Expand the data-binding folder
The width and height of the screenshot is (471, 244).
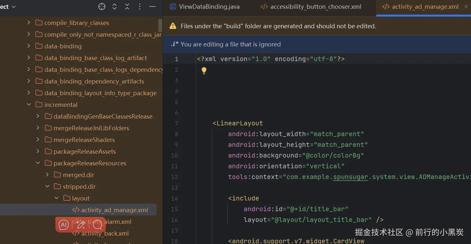(x=29, y=46)
